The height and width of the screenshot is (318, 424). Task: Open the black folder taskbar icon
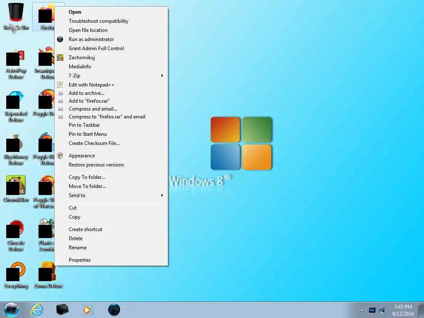[x=62, y=310]
